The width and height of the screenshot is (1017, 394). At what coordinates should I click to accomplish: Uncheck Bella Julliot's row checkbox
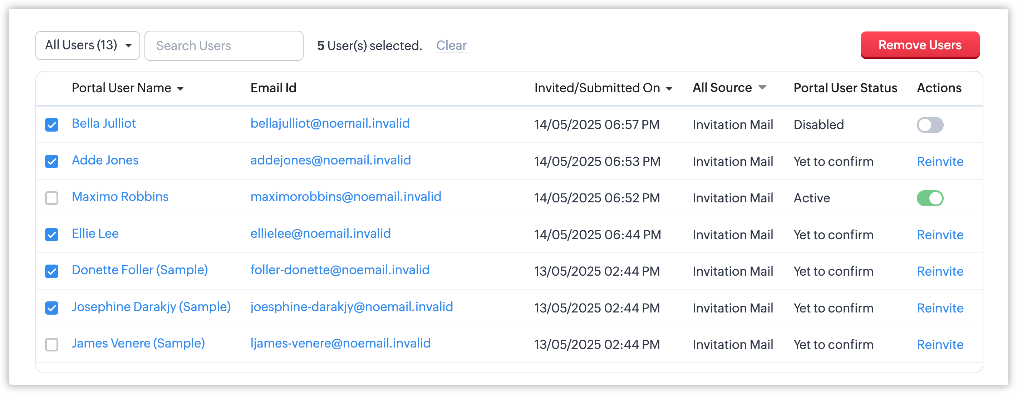(x=52, y=125)
